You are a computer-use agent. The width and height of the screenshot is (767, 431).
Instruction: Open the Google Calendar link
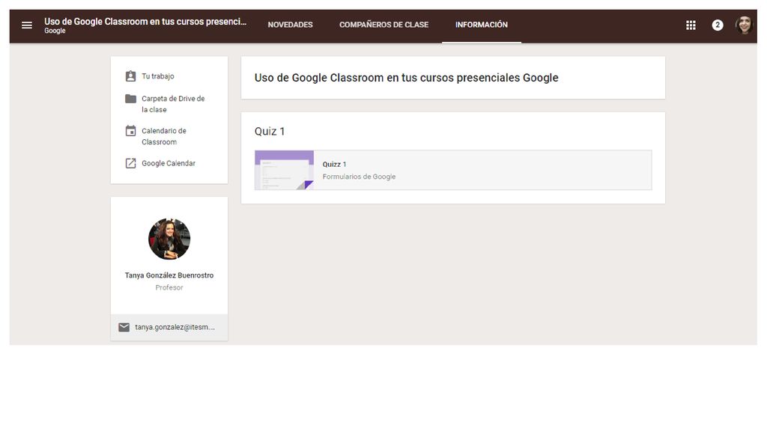pos(169,163)
